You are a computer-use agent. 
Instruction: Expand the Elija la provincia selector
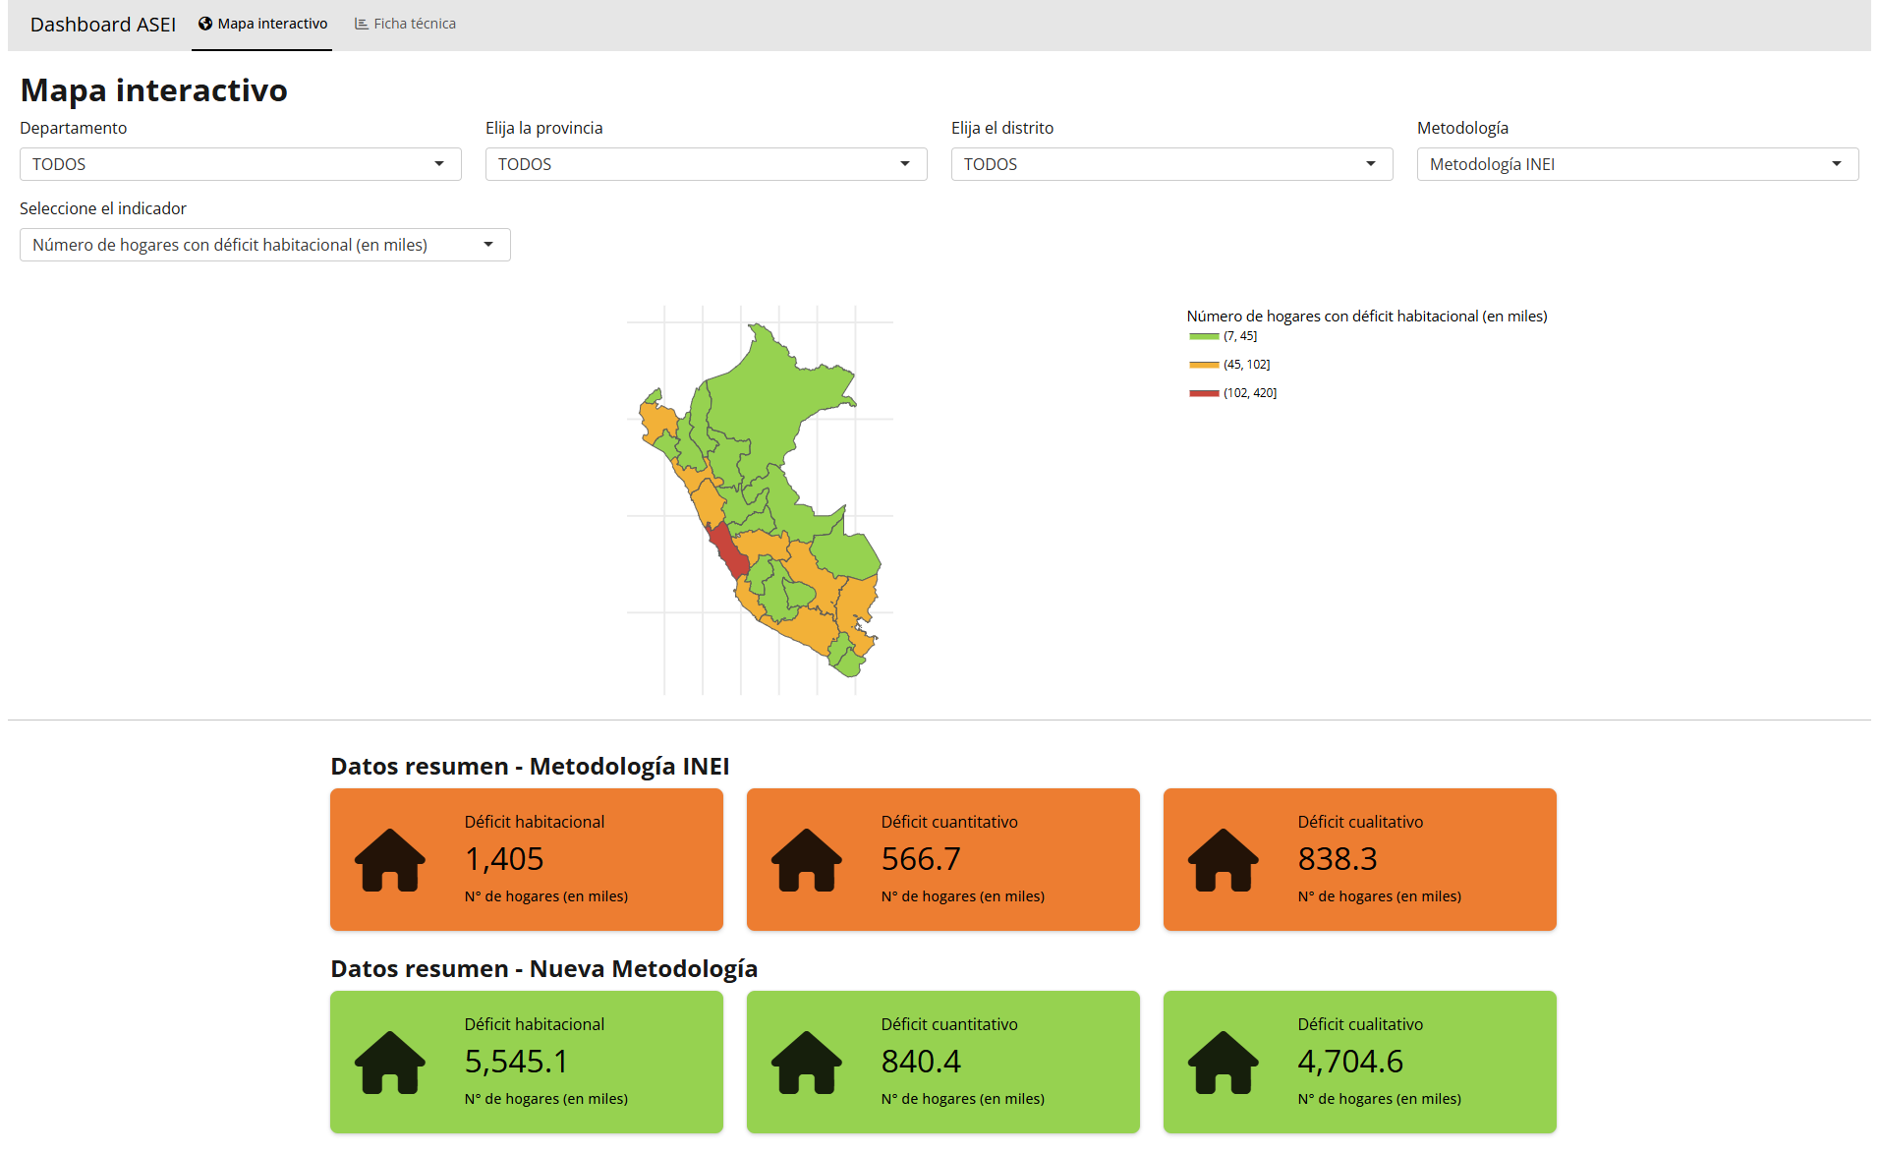pyautogui.click(x=706, y=163)
